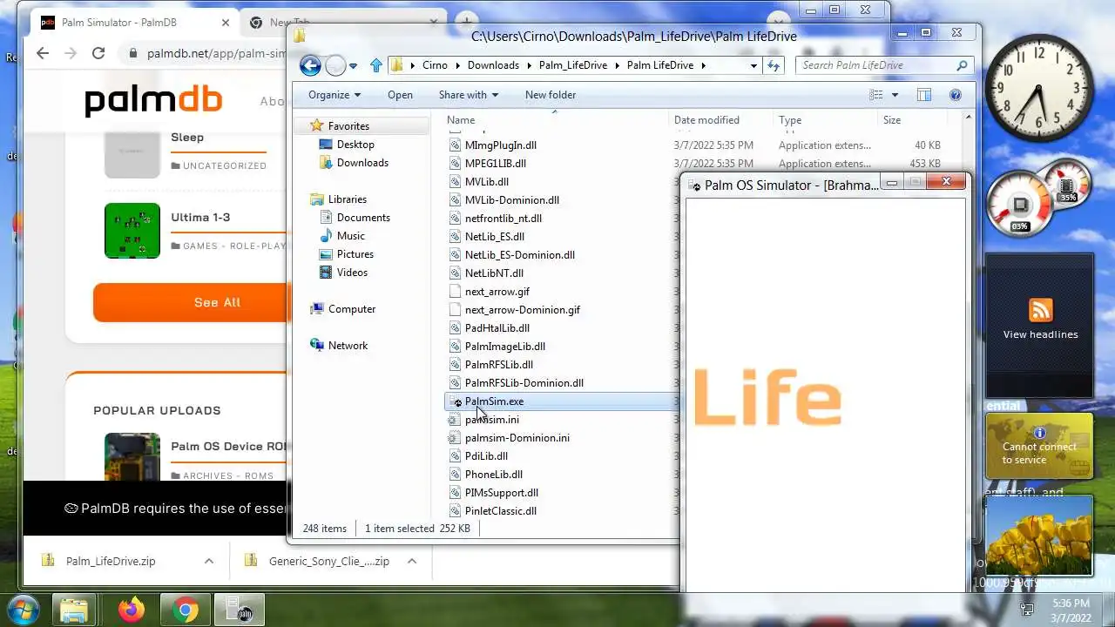Click the weather gadget info icon
Viewport: 1115px width, 627px height.
(x=1039, y=433)
